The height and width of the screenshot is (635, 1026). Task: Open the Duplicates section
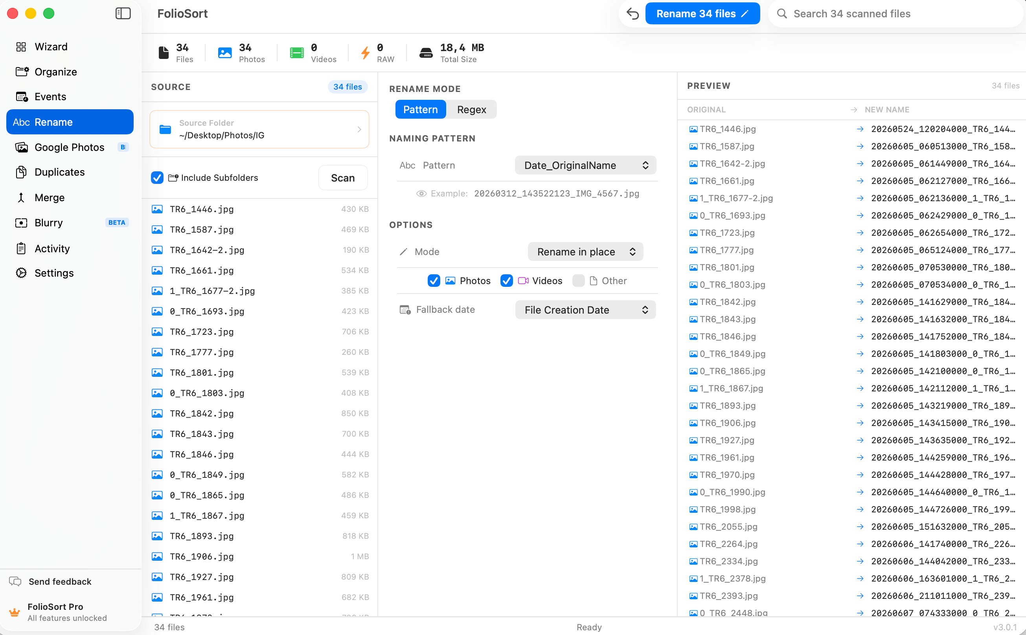70,172
